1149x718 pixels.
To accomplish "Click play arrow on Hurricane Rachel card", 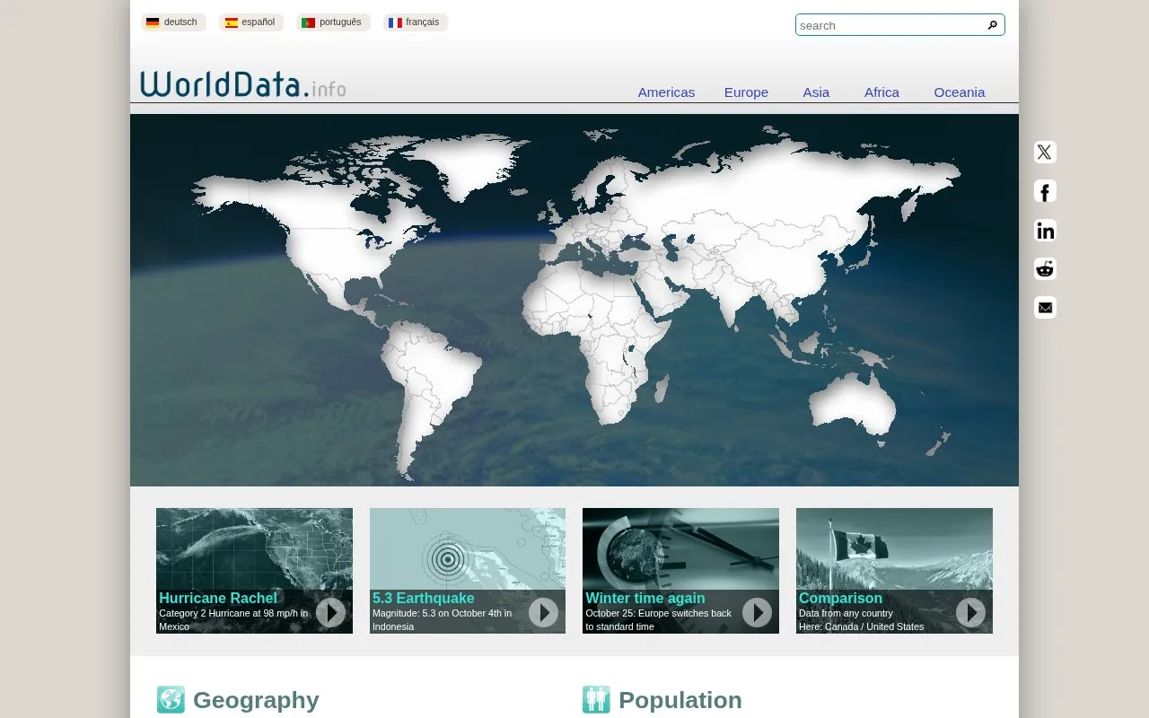I will [330, 613].
